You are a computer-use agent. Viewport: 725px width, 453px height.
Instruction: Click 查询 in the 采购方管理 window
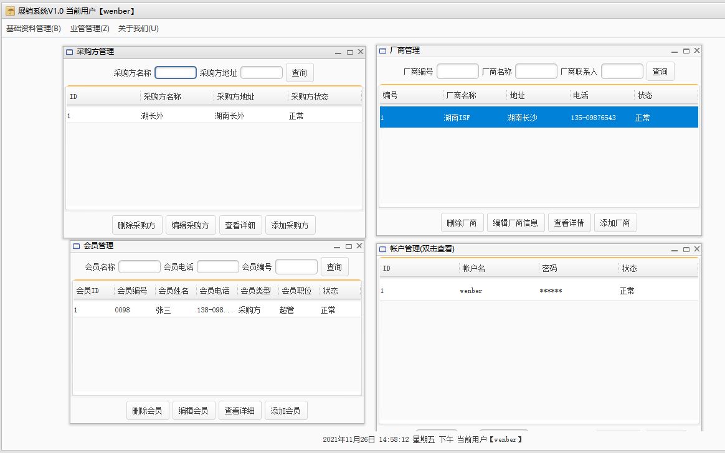point(300,72)
